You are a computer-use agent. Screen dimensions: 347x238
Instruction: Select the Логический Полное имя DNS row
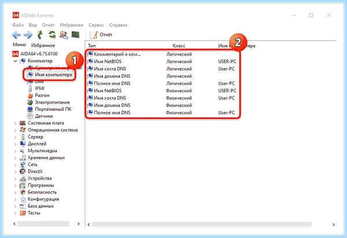(x=163, y=83)
